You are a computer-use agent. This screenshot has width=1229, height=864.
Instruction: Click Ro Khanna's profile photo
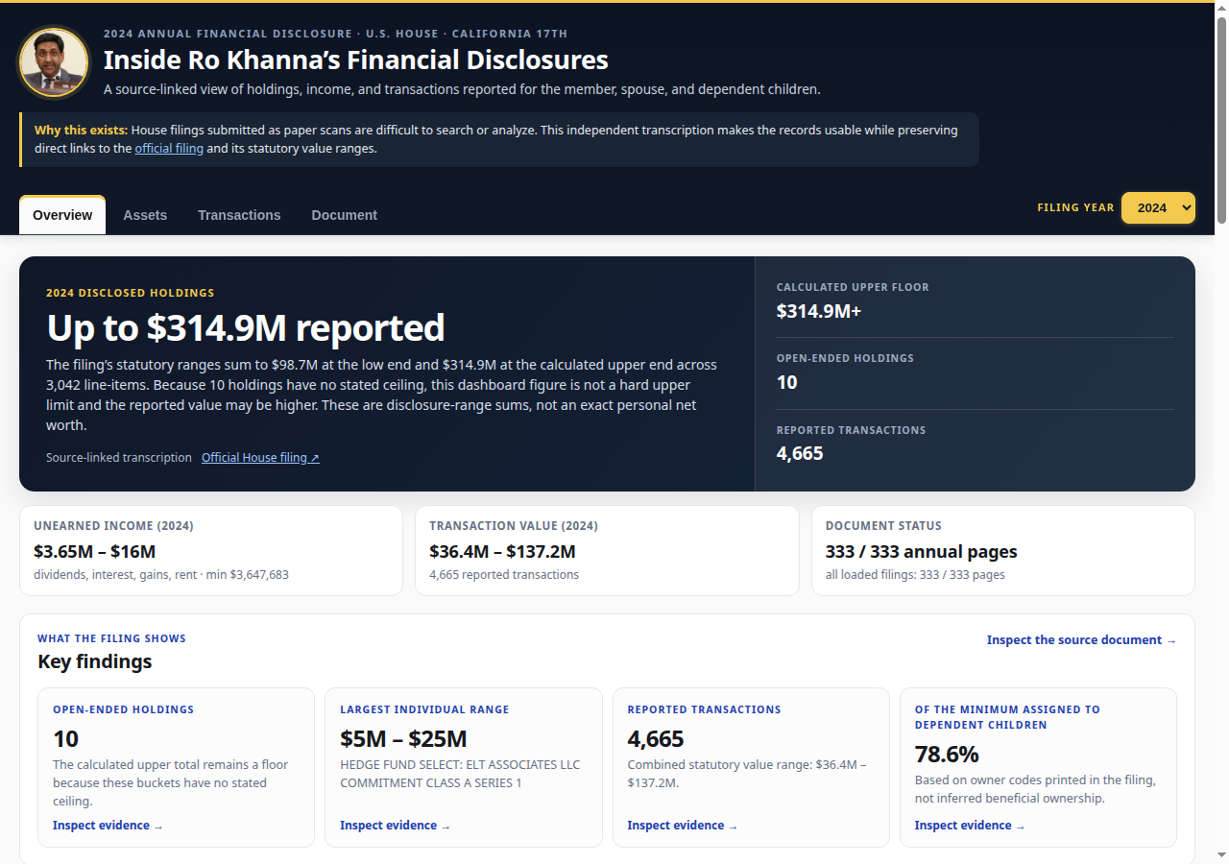coord(54,61)
